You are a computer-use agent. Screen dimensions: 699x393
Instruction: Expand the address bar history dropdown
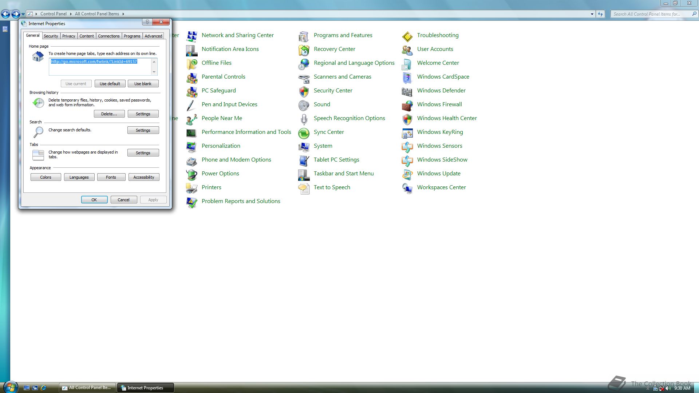click(x=592, y=14)
